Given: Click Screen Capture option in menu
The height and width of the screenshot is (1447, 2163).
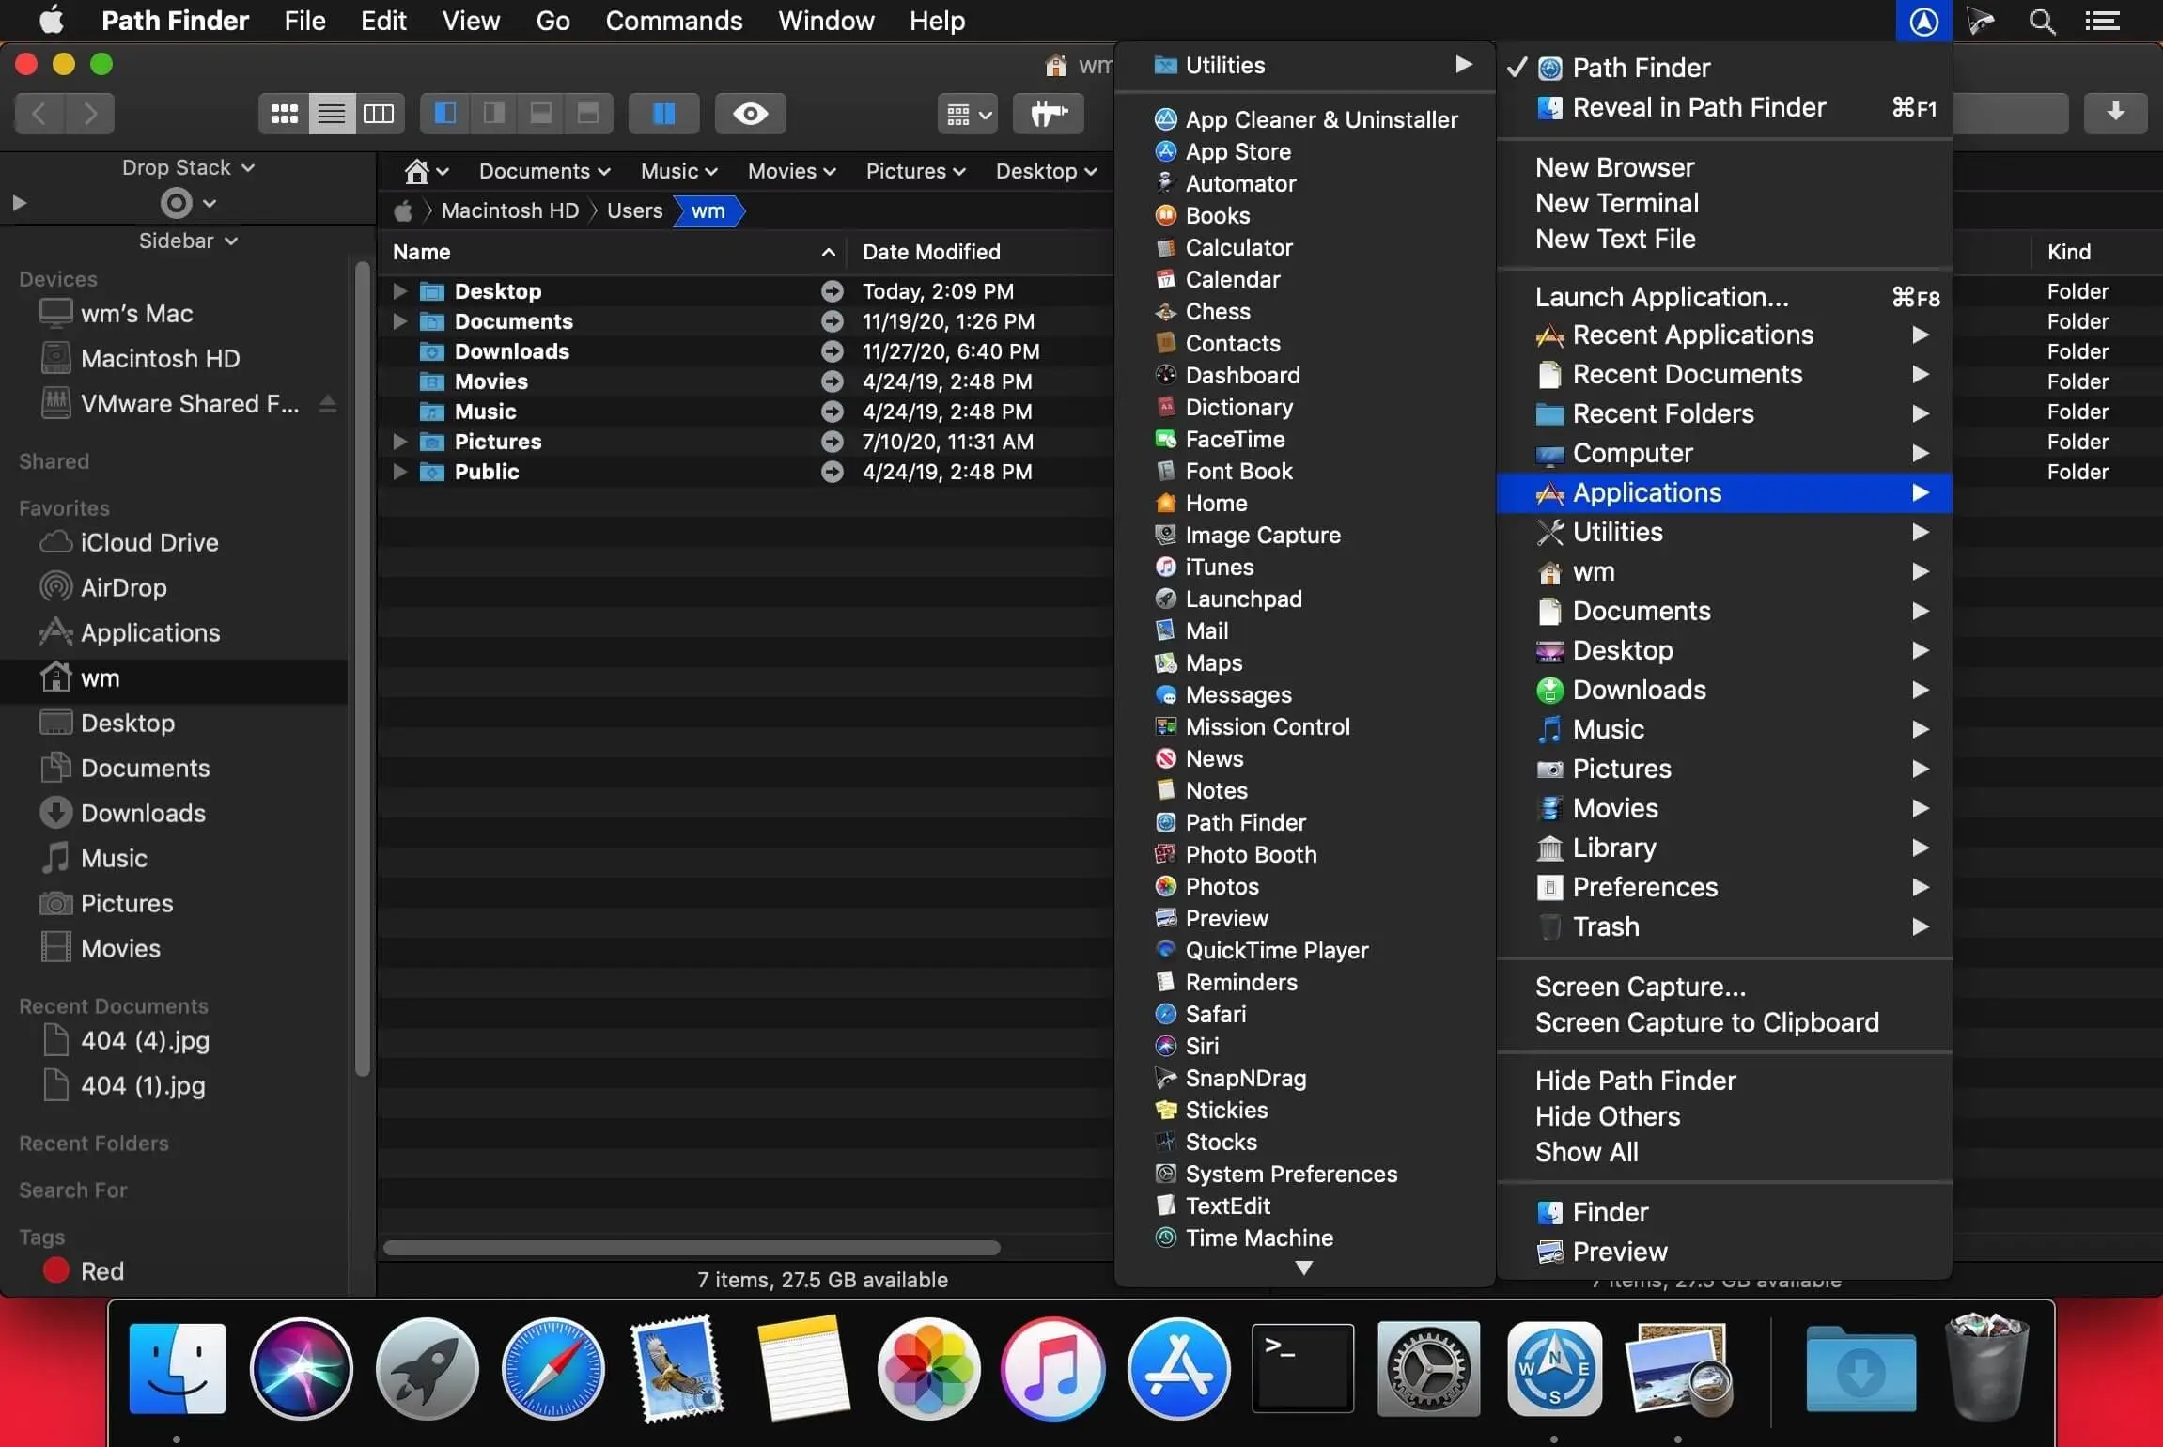Looking at the screenshot, I should pos(1639,984).
